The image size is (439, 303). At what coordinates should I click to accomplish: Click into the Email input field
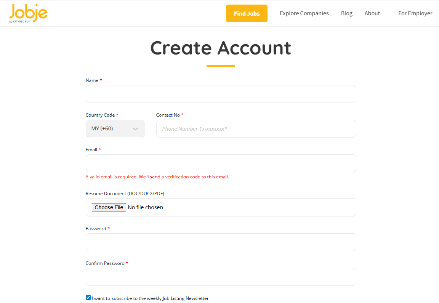[221, 163]
